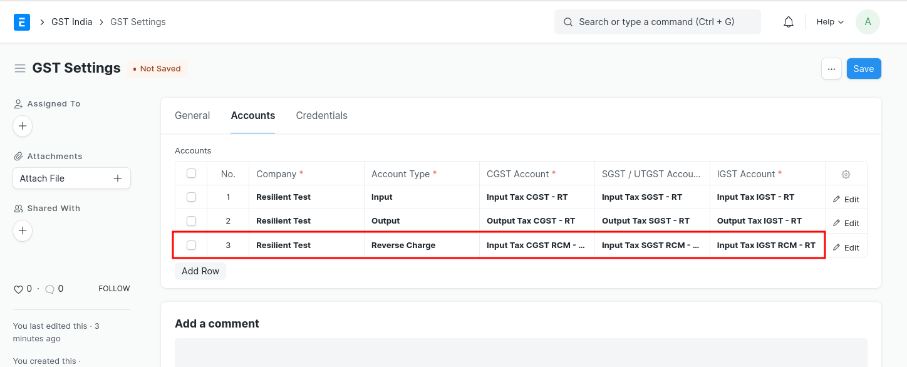Screen dimensions: 907x367
Task: Click cell 'Input Tax IGST - RT'
Action: click(x=767, y=197)
